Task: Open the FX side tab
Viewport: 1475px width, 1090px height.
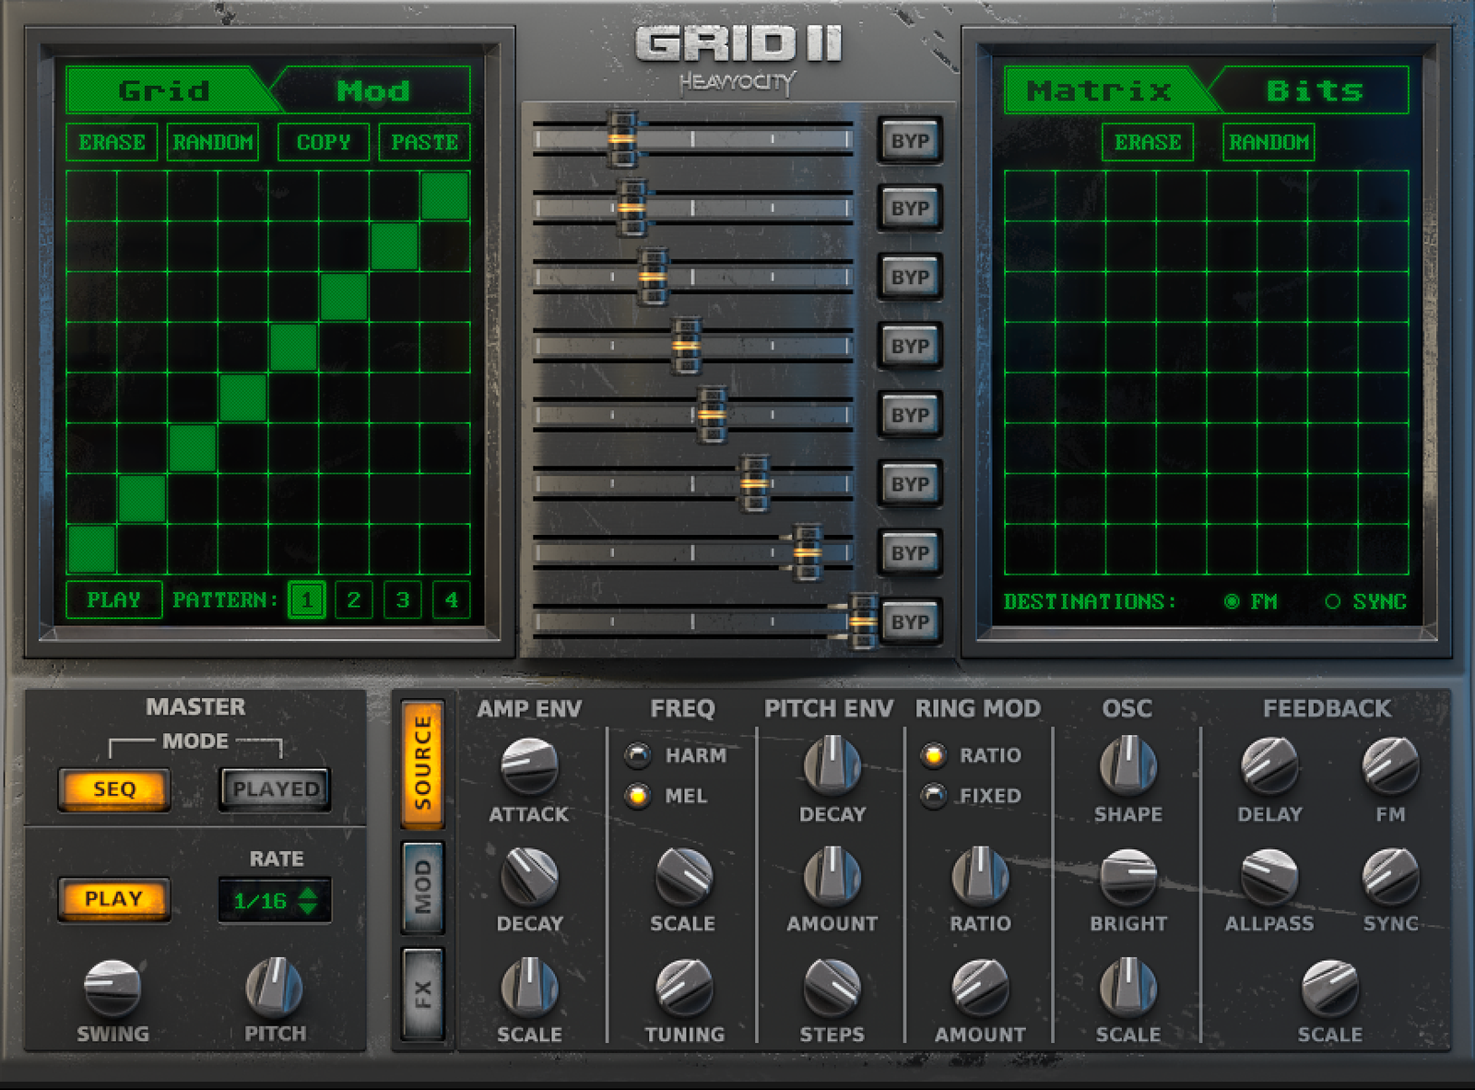Action: (423, 993)
